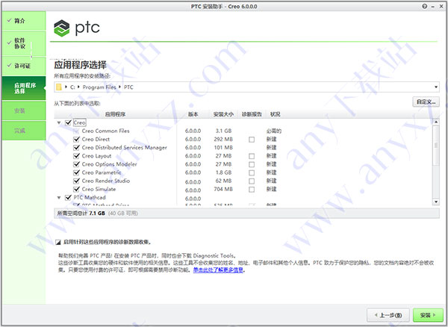Click the 上一步 back button
Viewport: 448px width, 327px height.
pos(388,315)
